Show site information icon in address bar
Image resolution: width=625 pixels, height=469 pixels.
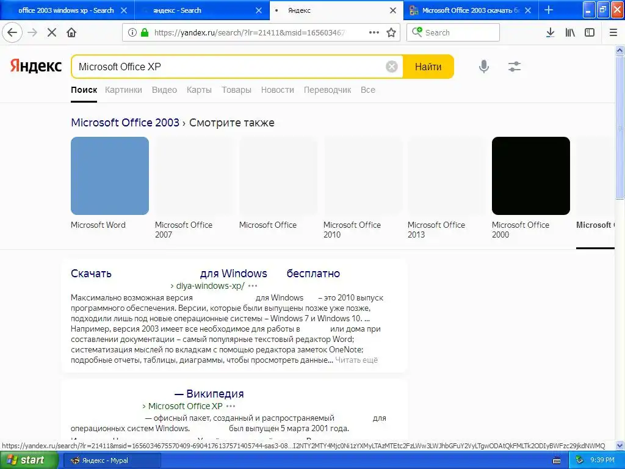tap(132, 32)
